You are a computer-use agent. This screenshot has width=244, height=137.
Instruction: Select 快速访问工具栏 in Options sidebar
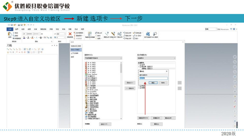tap(76, 46)
